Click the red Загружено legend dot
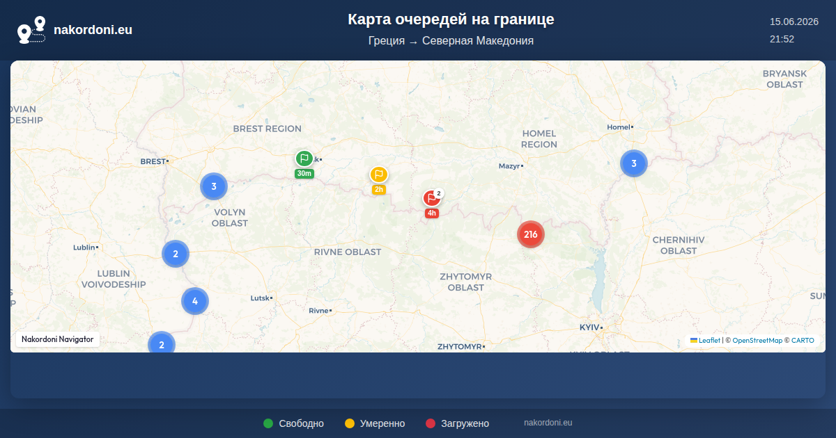Image resolution: width=836 pixels, height=438 pixels. click(431, 423)
